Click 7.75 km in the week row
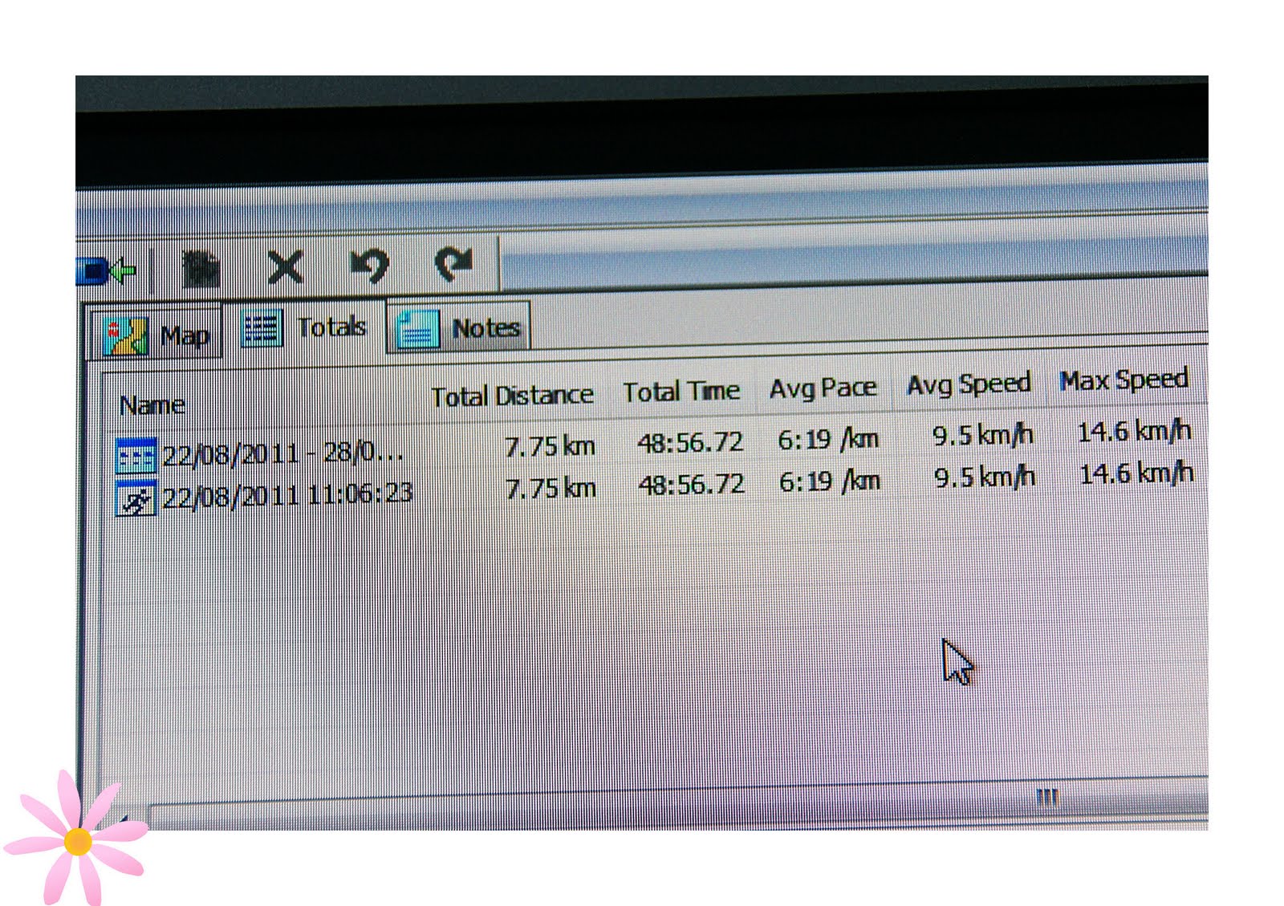The height and width of the screenshot is (906, 1284). click(x=550, y=446)
